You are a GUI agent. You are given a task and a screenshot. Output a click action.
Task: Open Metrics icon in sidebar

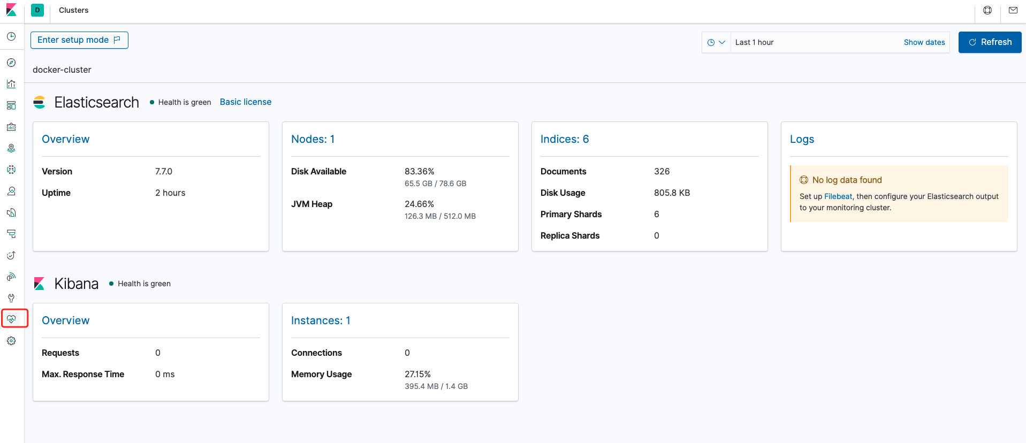[x=11, y=191]
